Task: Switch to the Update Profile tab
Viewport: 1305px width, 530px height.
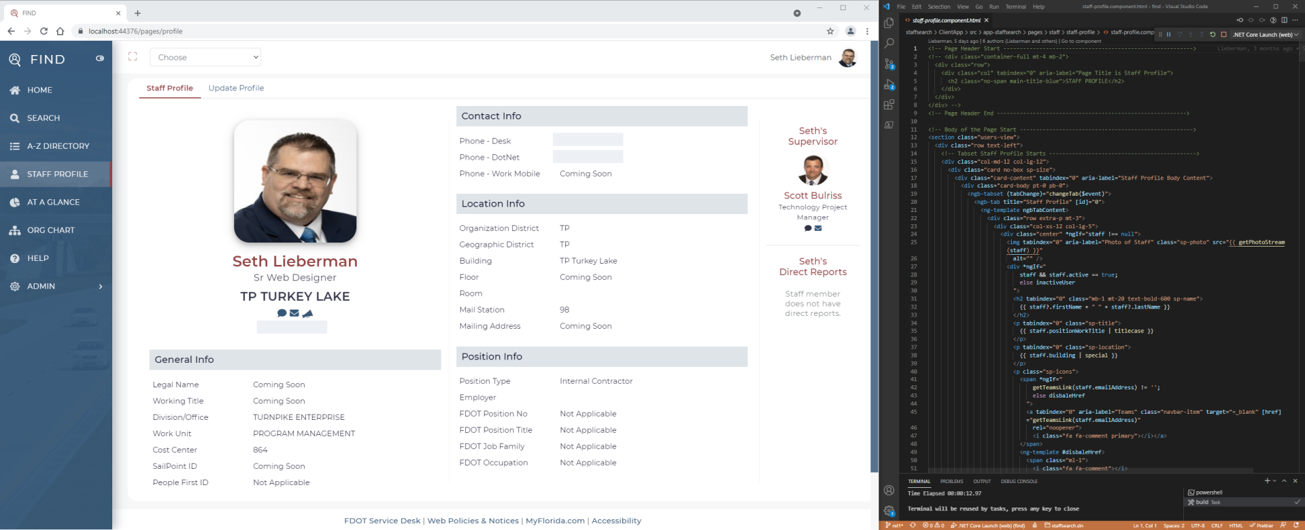Action: (x=236, y=88)
